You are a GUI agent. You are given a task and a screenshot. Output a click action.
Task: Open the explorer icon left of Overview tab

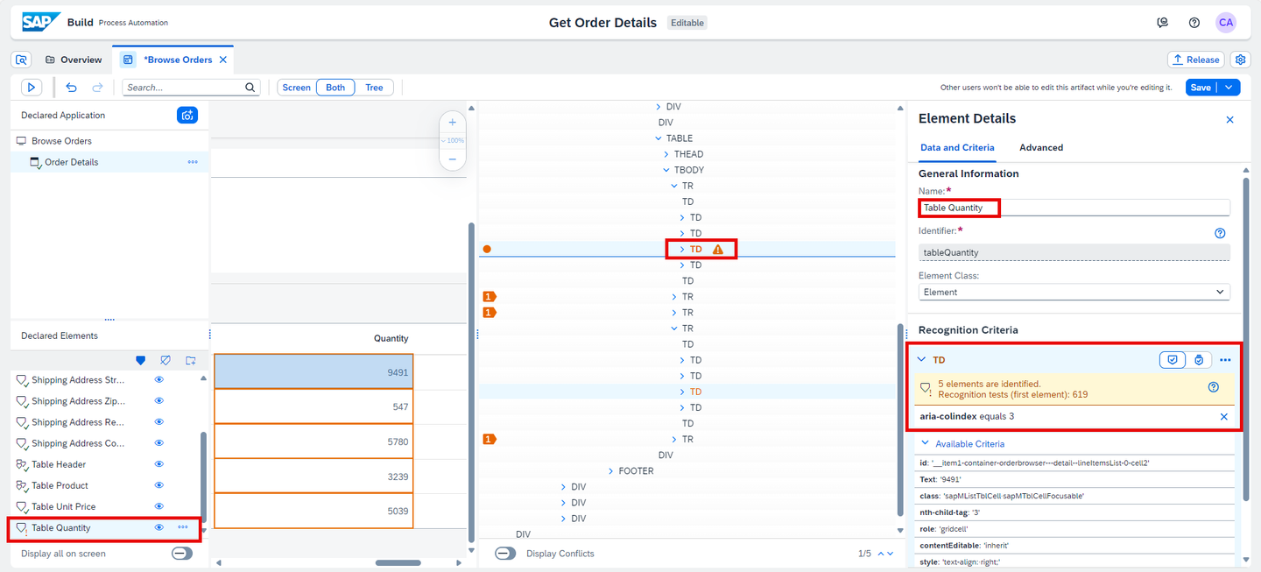[22, 60]
